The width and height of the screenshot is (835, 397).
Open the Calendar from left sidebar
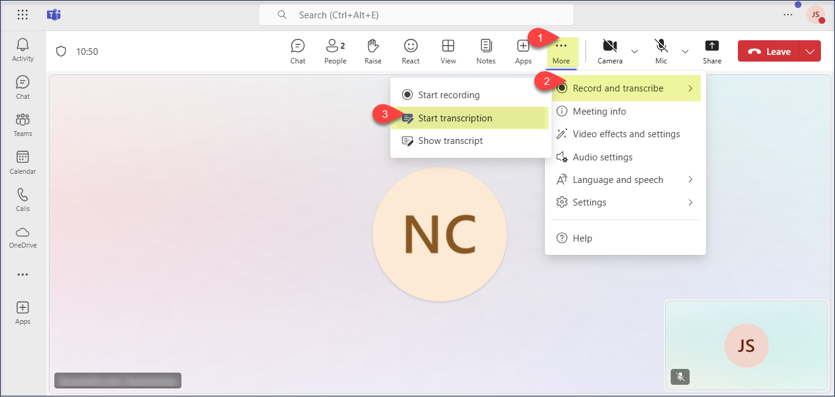point(23,162)
